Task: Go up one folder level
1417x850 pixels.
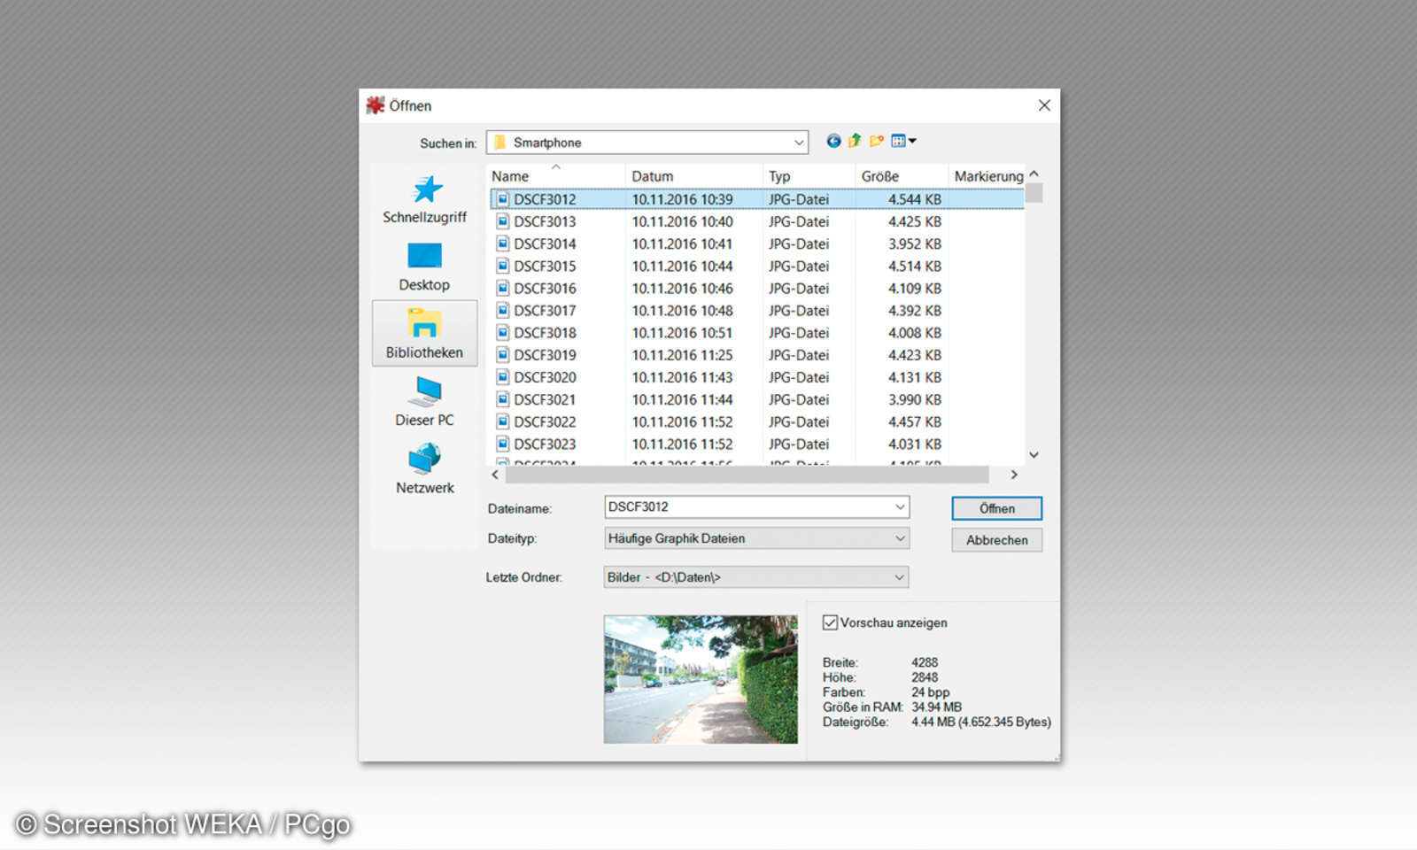Action: pyautogui.click(x=855, y=141)
